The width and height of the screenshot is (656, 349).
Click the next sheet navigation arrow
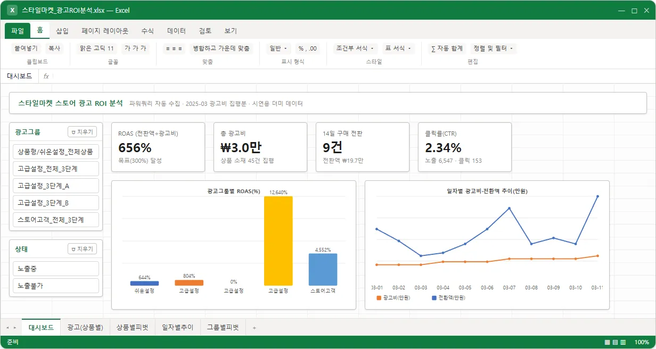[x=15, y=328]
